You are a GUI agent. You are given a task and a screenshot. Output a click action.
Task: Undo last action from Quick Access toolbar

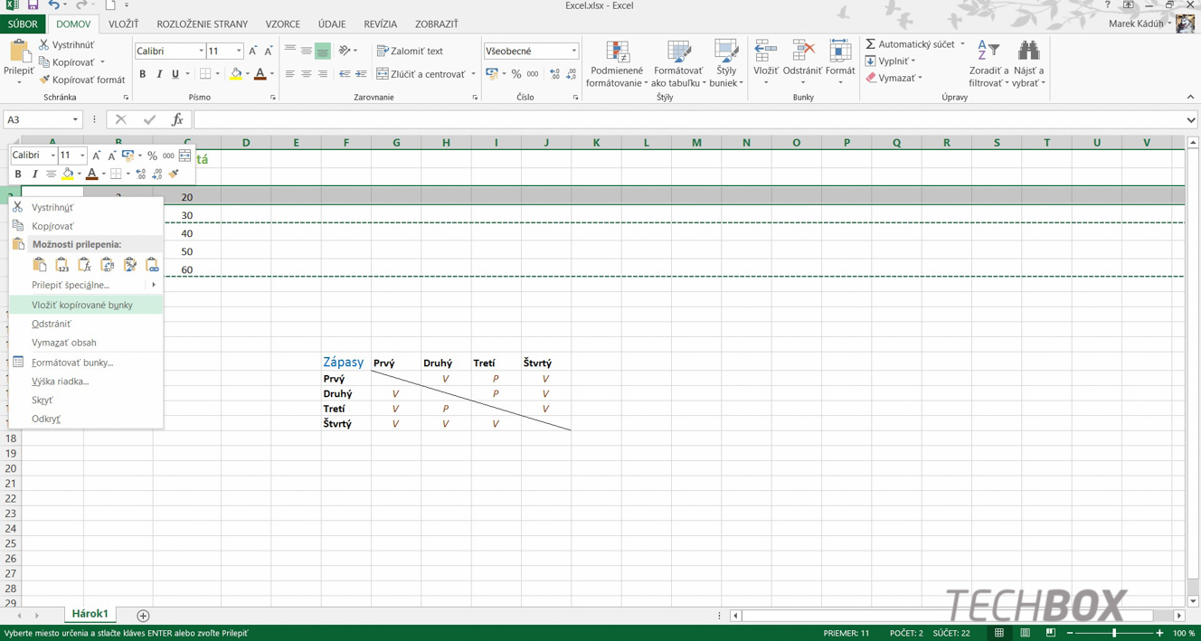click(54, 5)
